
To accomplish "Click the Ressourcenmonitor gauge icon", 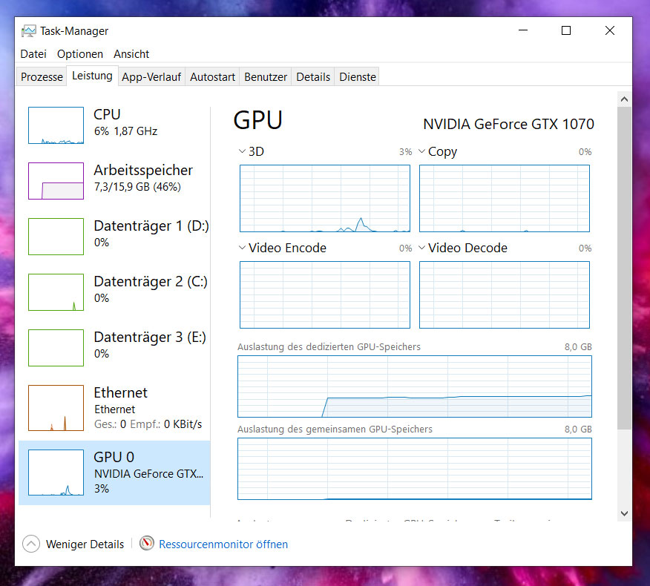I will pos(146,543).
